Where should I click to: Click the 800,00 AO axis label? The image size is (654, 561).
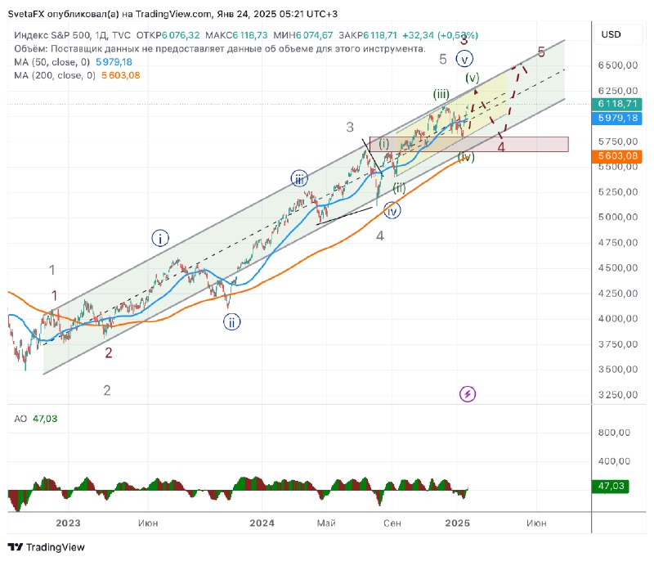click(x=614, y=433)
